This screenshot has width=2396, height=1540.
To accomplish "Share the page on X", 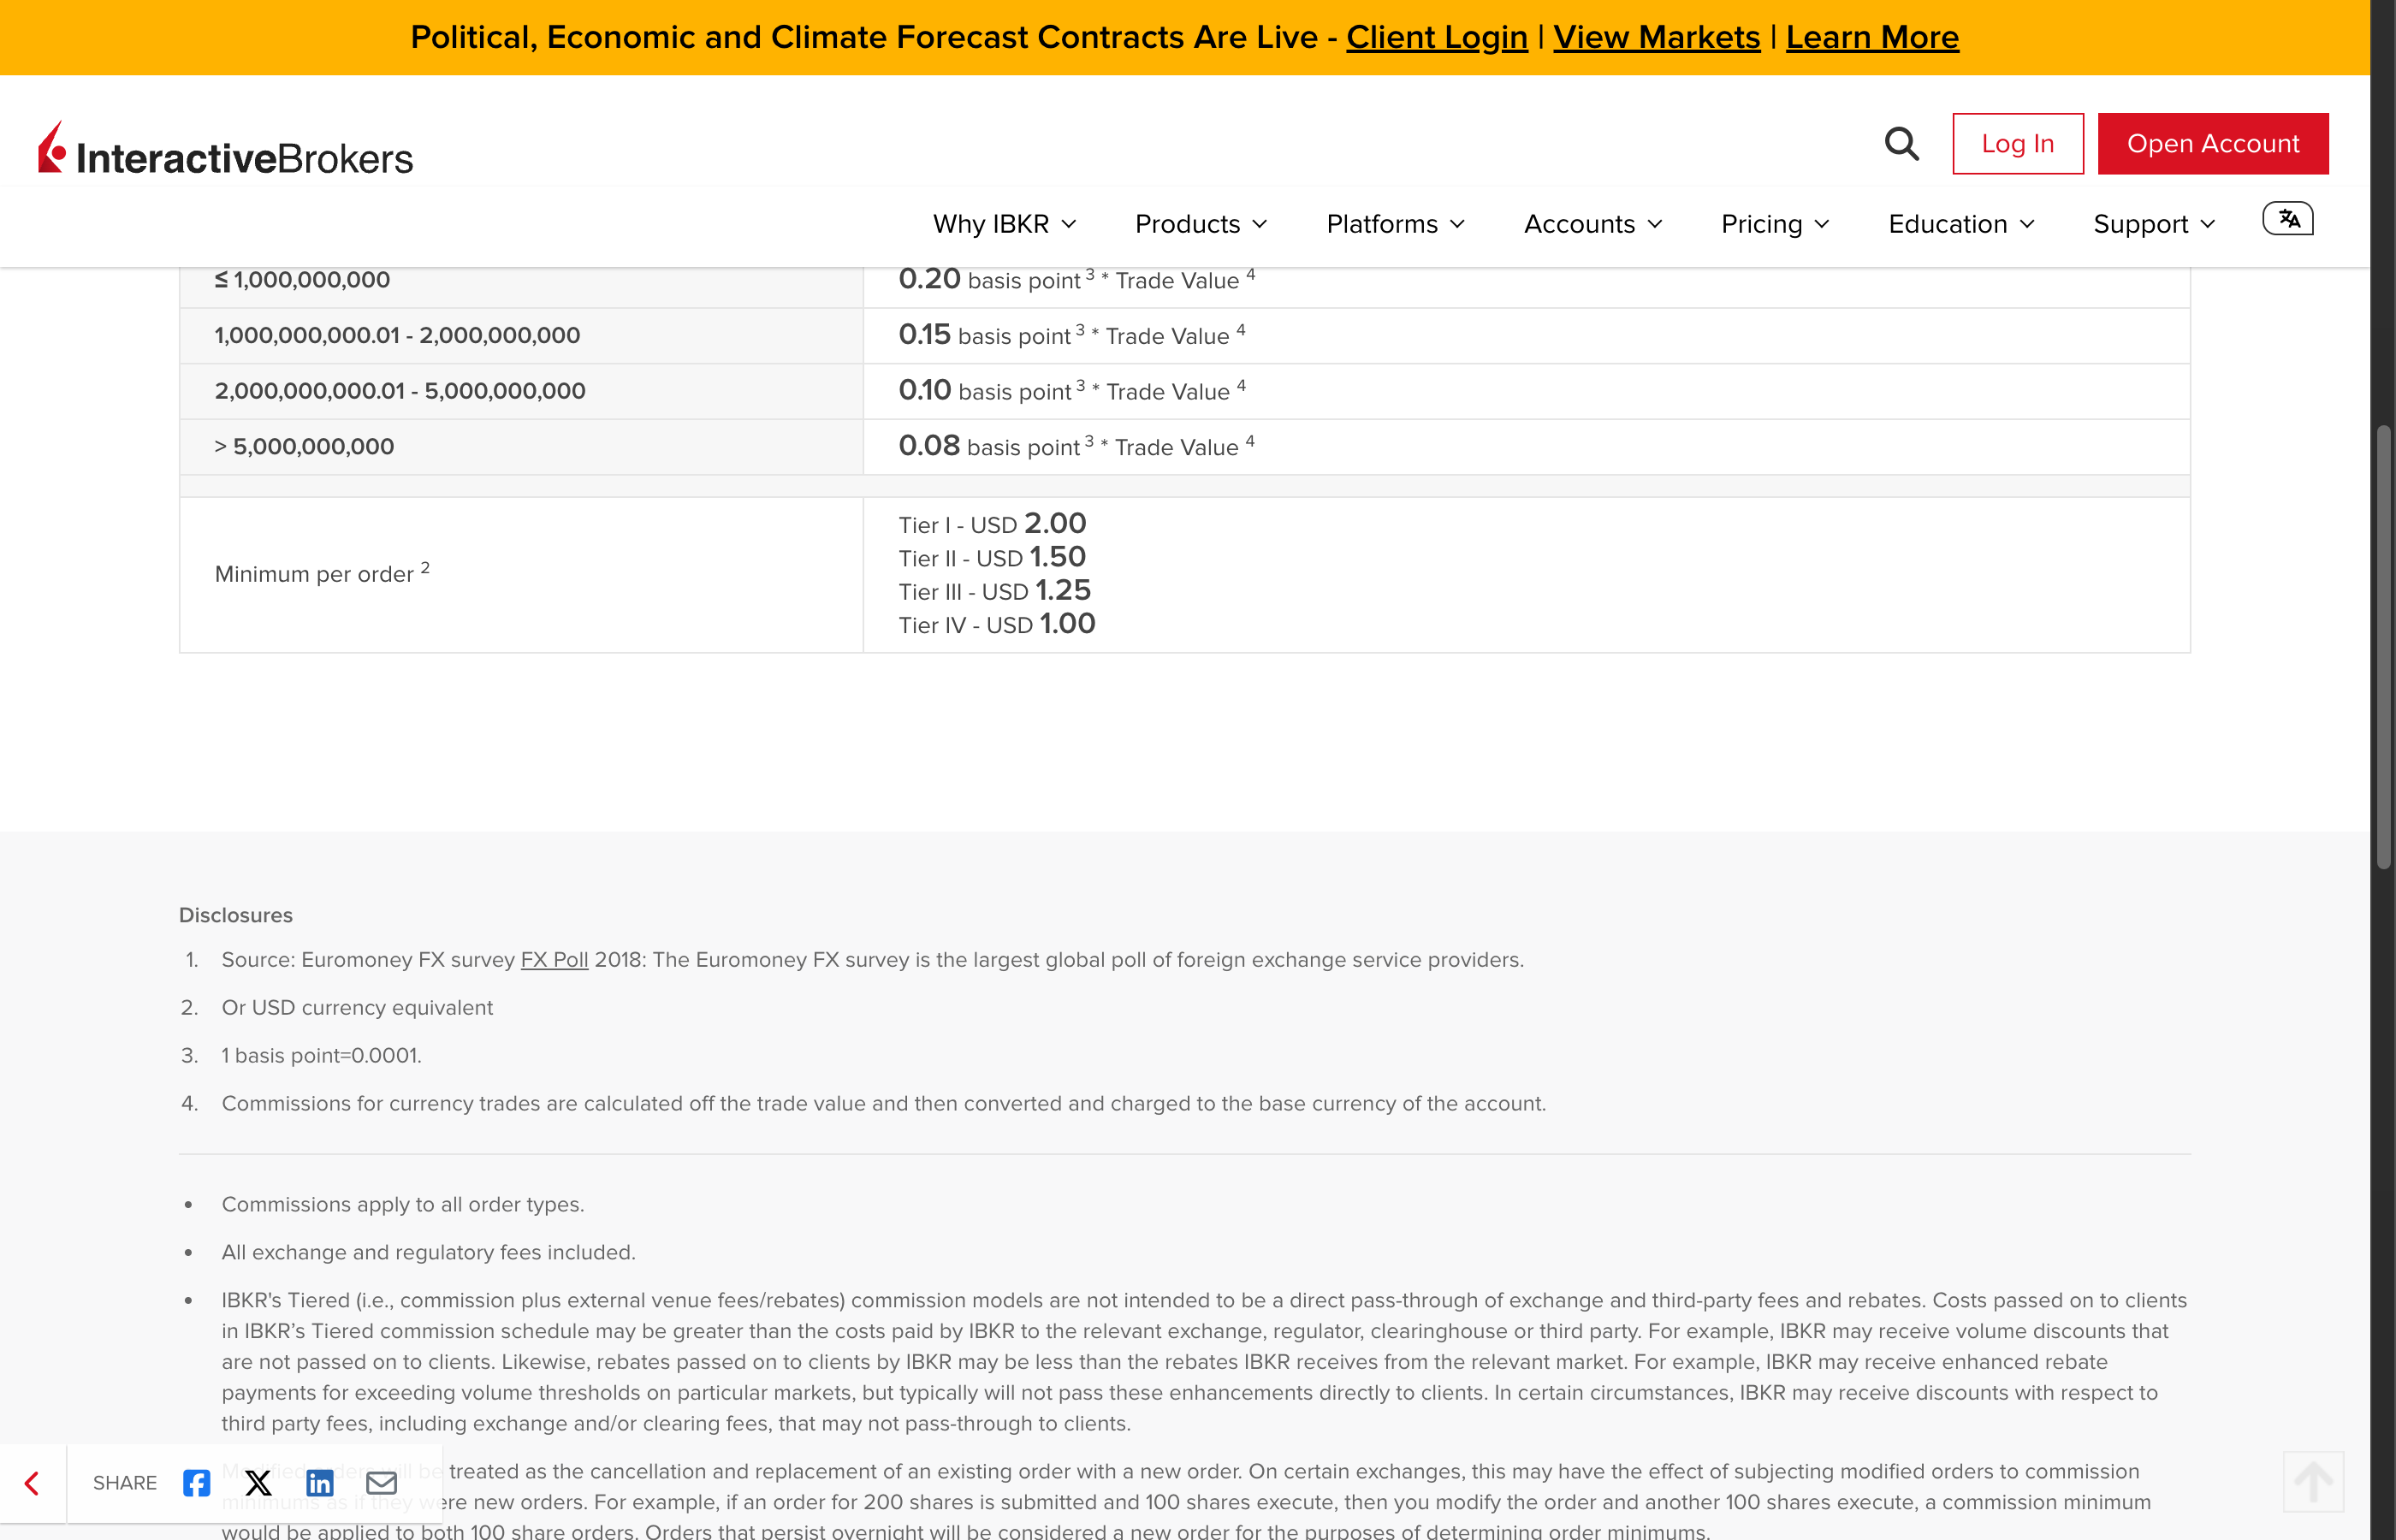I will coord(258,1483).
